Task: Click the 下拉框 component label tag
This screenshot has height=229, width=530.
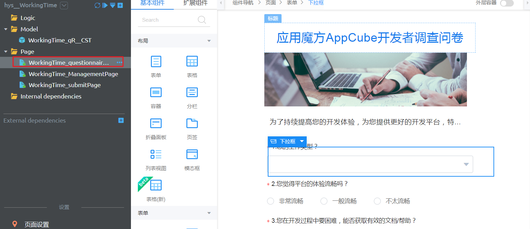Action: click(x=287, y=142)
